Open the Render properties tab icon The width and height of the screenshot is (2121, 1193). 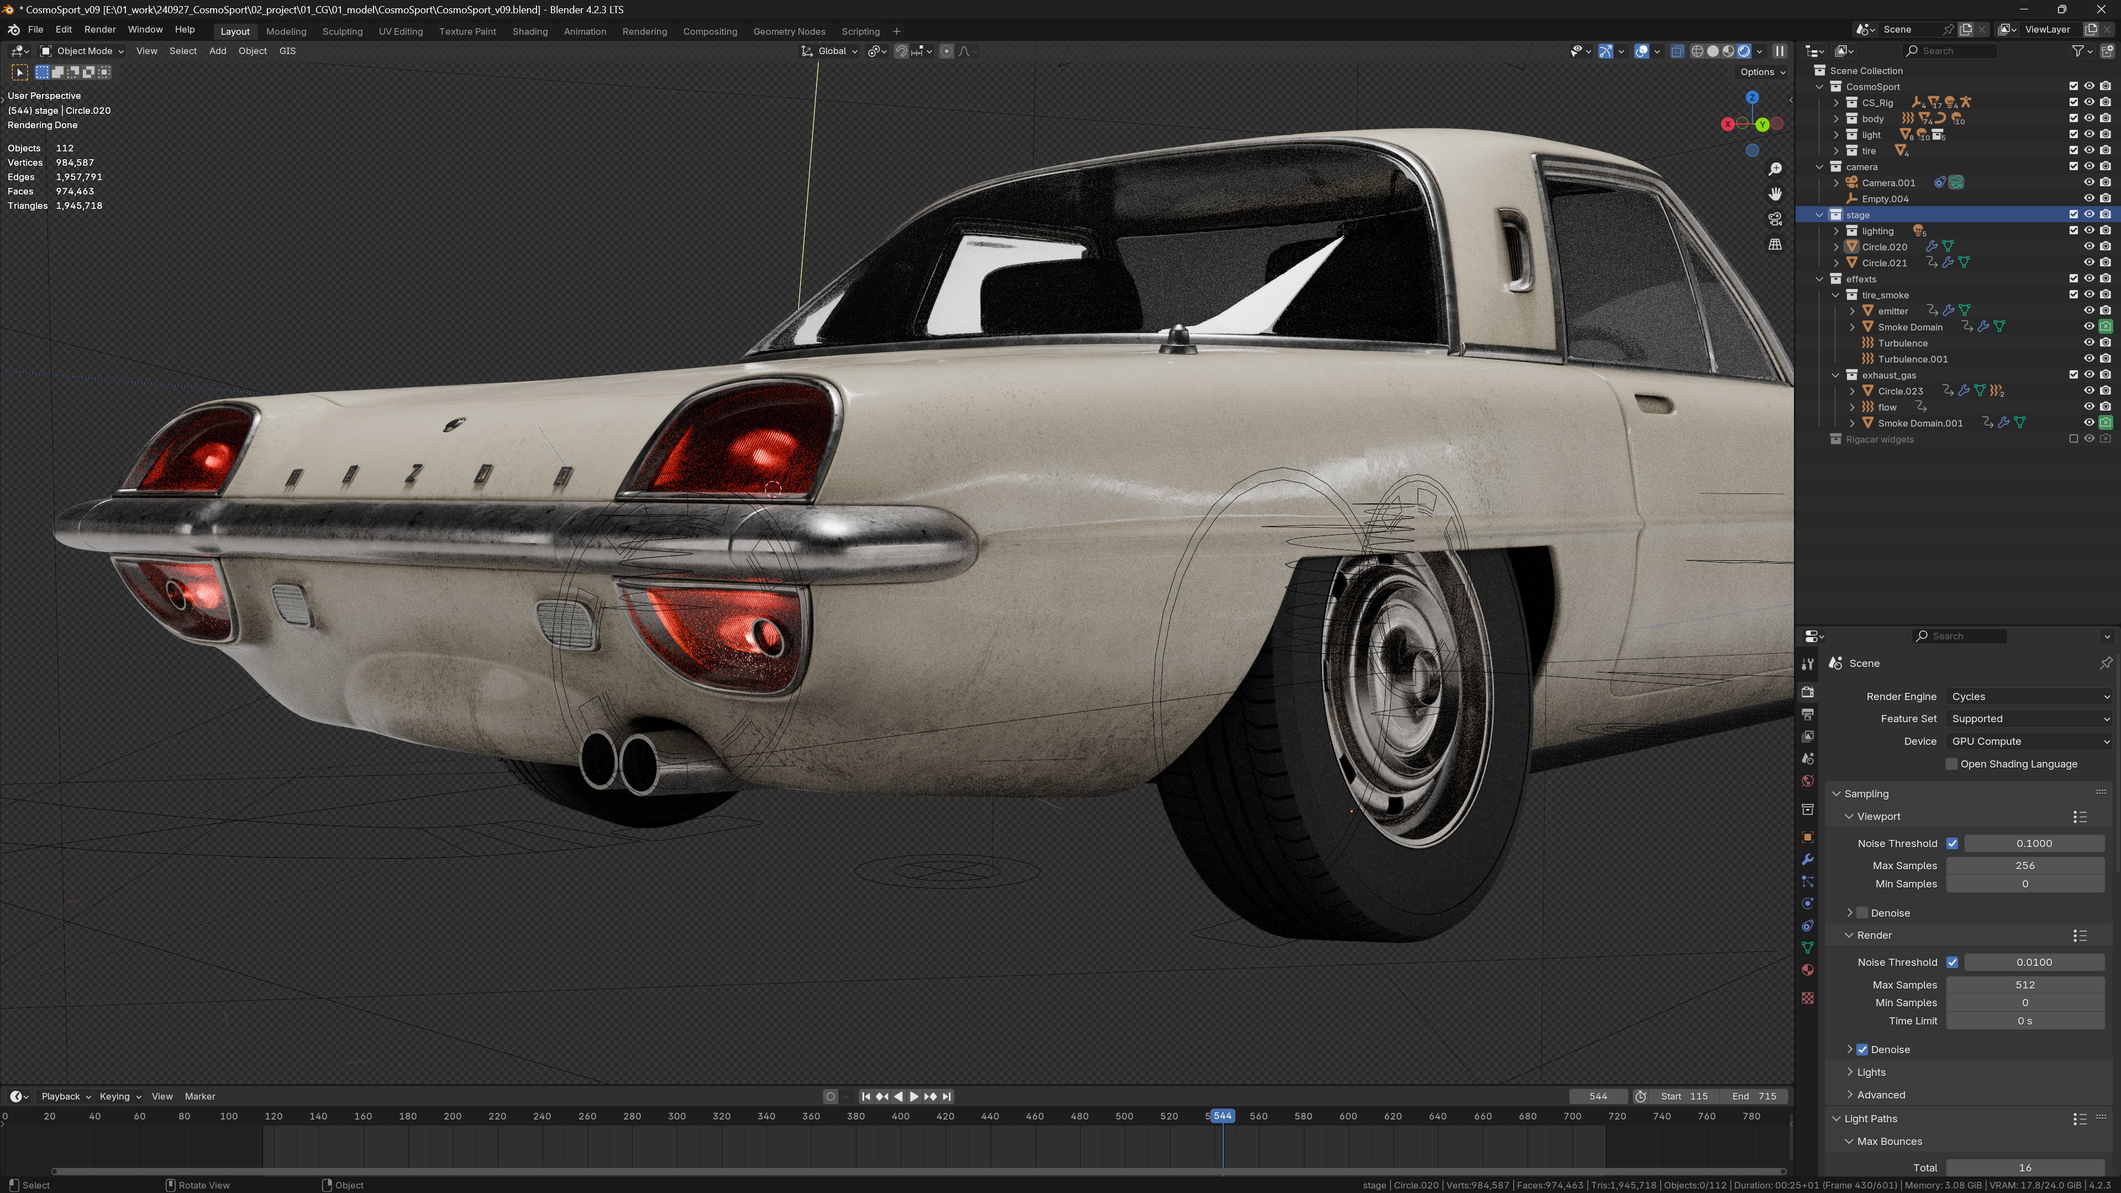pyautogui.click(x=1807, y=692)
